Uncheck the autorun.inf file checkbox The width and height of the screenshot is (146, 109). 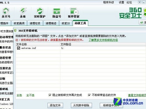(x=18, y=48)
